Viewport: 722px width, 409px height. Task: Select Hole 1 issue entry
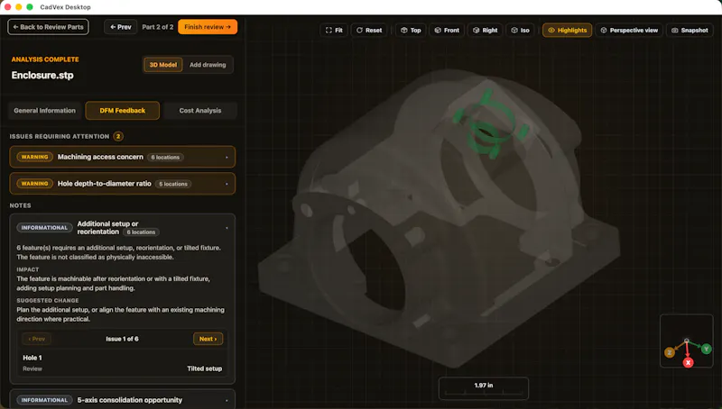(123, 362)
